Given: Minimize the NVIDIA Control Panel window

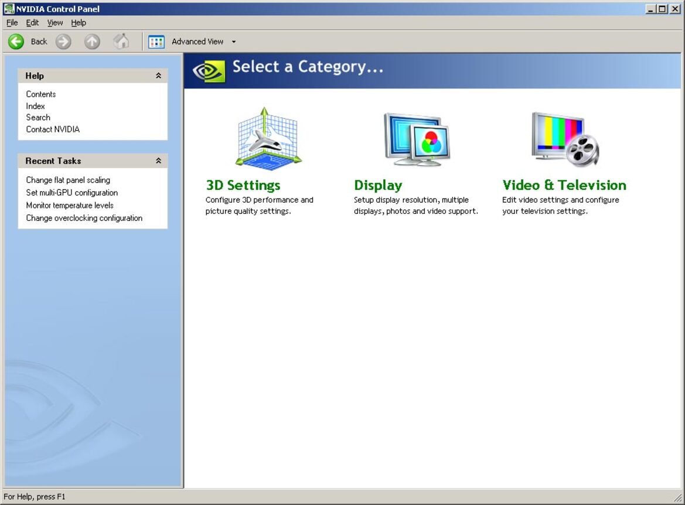Looking at the screenshot, I should (x=651, y=9).
